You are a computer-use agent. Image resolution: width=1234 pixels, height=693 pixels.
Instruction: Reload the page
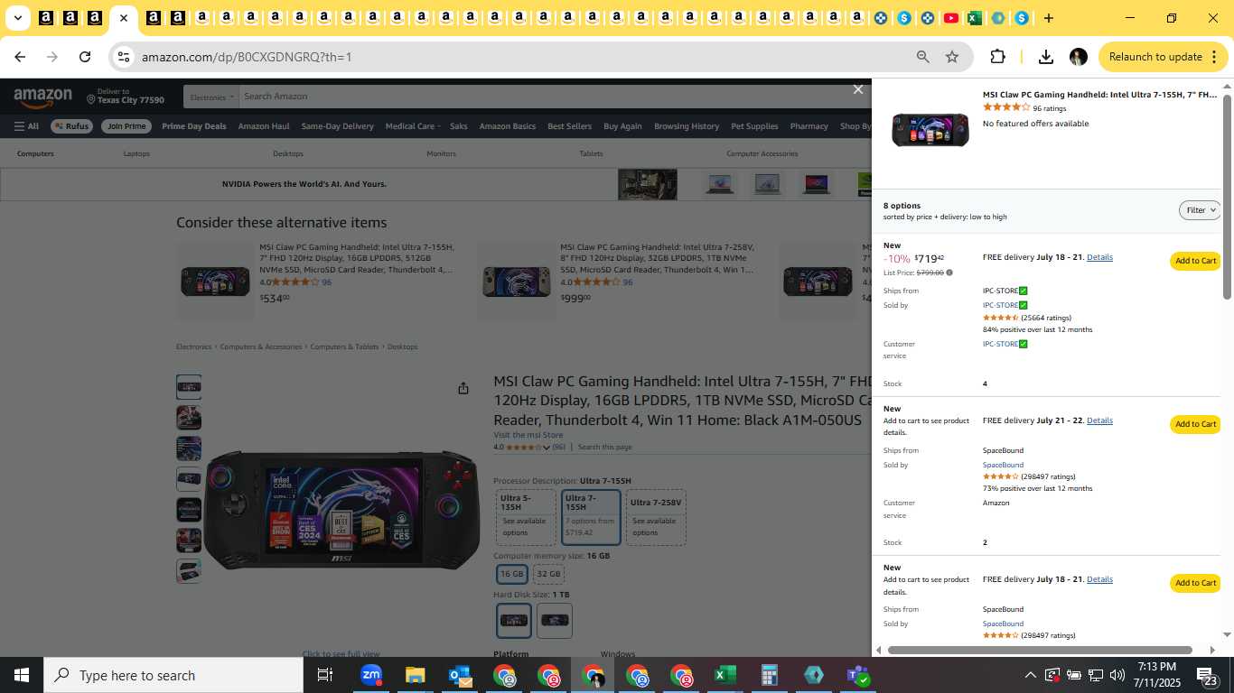point(85,57)
